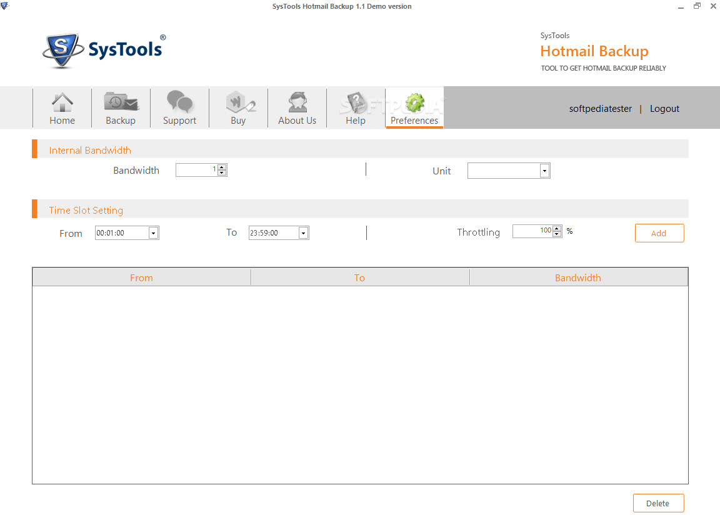Select the Support tab label

click(x=179, y=120)
